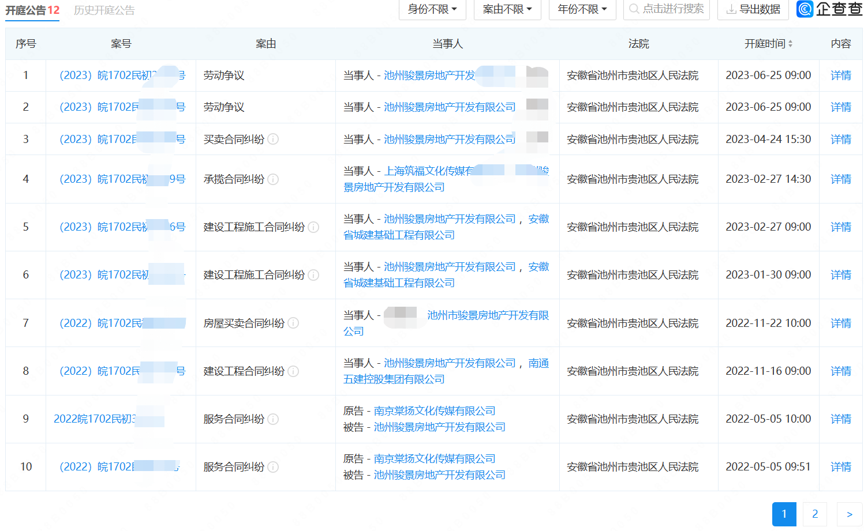The height and width of the screenshot is (531, 864).
Task: Select current page 1 button
Action: [784, 514]
